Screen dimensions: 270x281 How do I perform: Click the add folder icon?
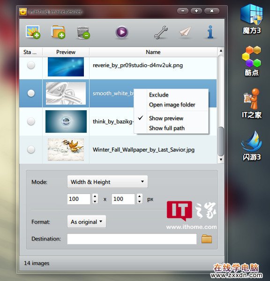(58, 32)
